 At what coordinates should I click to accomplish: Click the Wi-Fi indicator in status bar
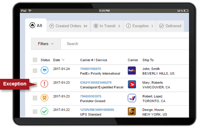coord(30,11)
